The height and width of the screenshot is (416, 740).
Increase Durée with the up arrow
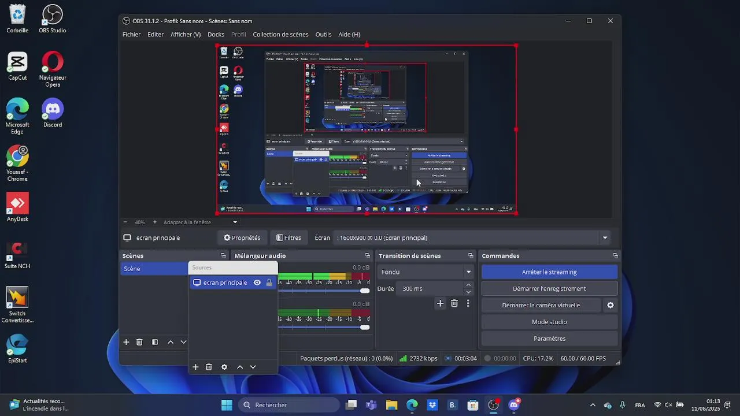[x=468, y=285]
